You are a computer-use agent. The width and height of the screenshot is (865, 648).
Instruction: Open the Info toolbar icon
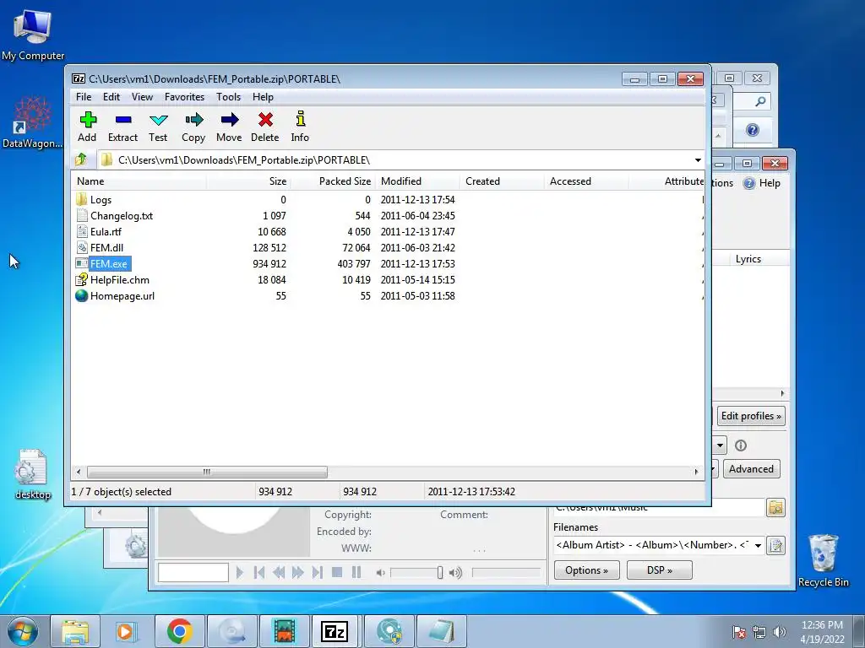[300, 127]
